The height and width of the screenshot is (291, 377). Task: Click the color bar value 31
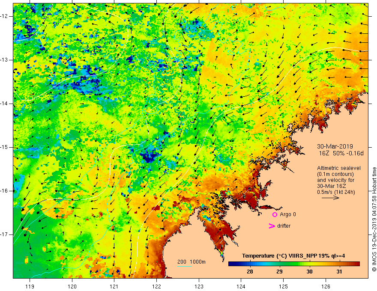(339, 272)
